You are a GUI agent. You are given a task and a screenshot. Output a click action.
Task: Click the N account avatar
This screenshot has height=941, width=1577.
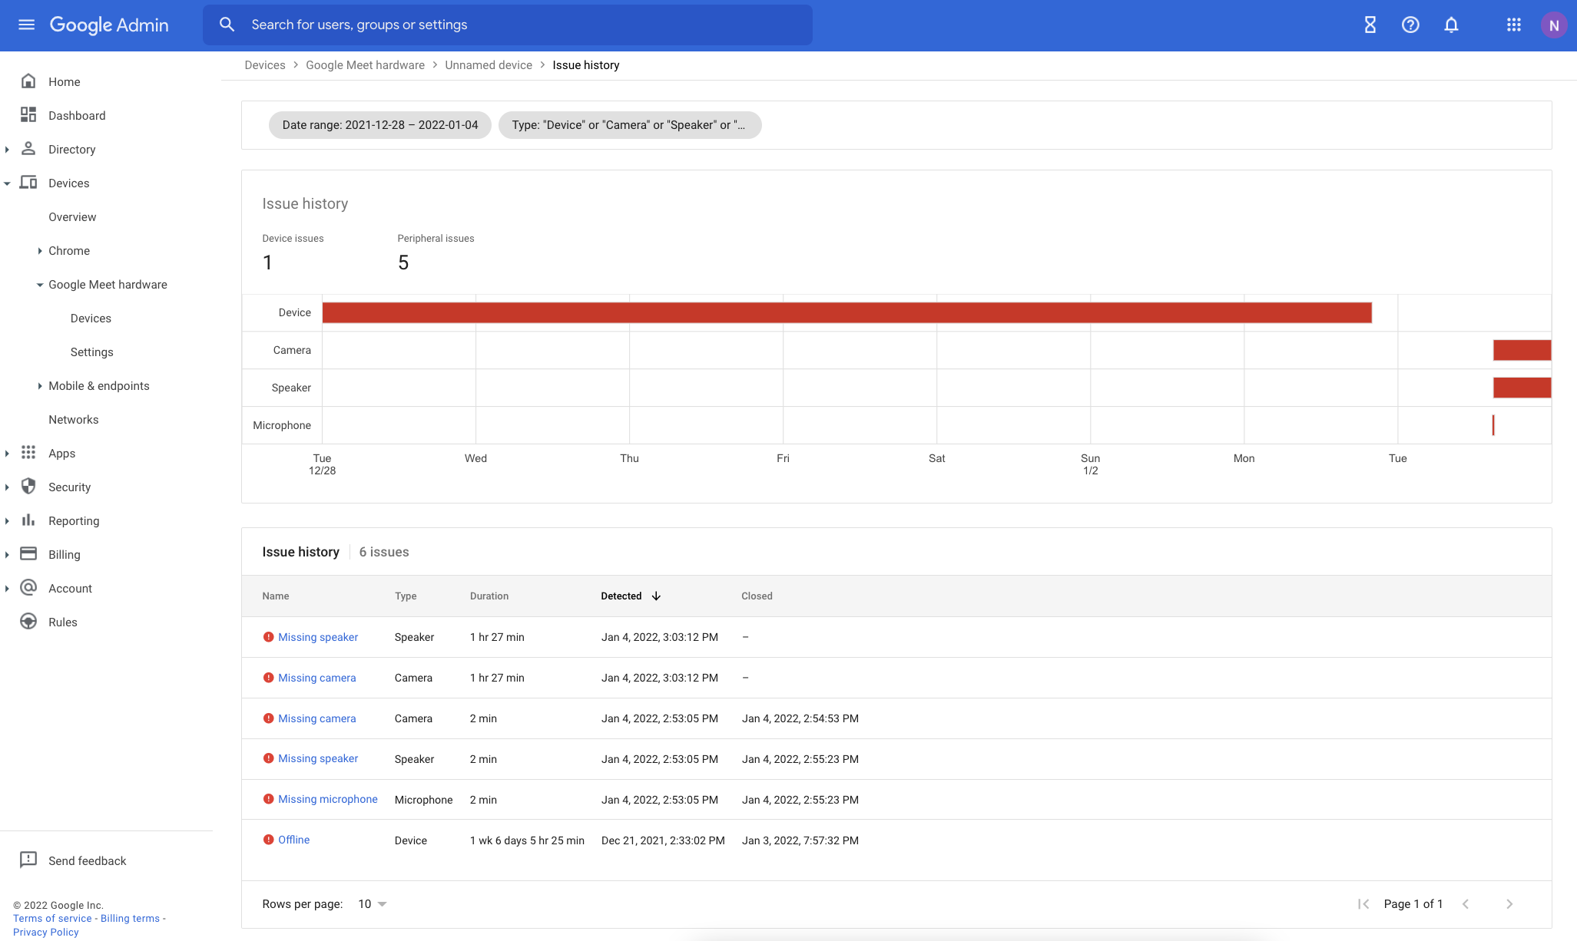pos(1553,25)
